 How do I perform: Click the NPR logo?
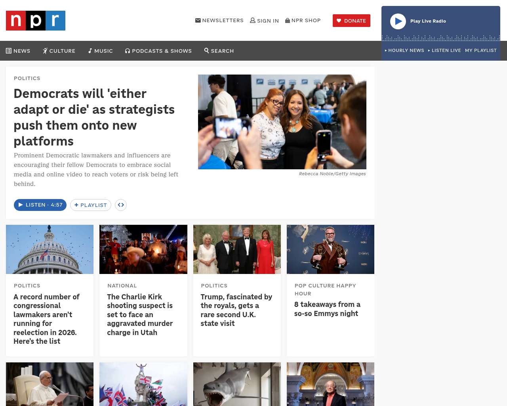[x=36, y=21]
